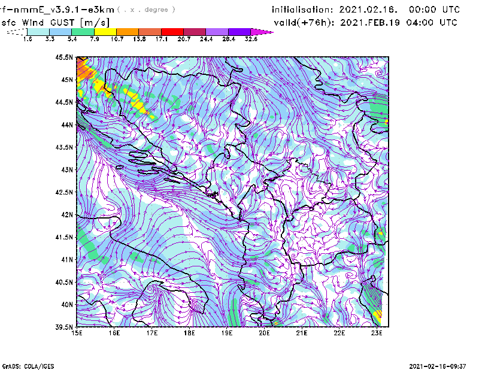Click the timestamp '2021-02-16-09:37'
Screen dimensions: 479x370
pyautogui.click(x=438, y=366)
